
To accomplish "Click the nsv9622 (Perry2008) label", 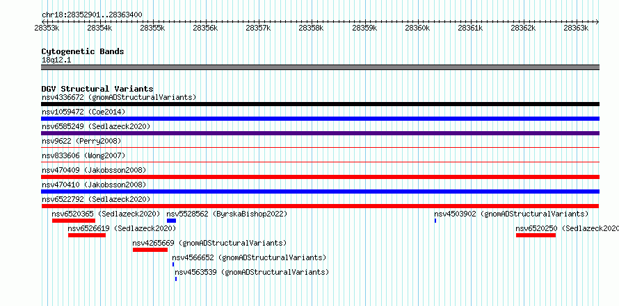I will pyautogui.click(x=81, y=141).
